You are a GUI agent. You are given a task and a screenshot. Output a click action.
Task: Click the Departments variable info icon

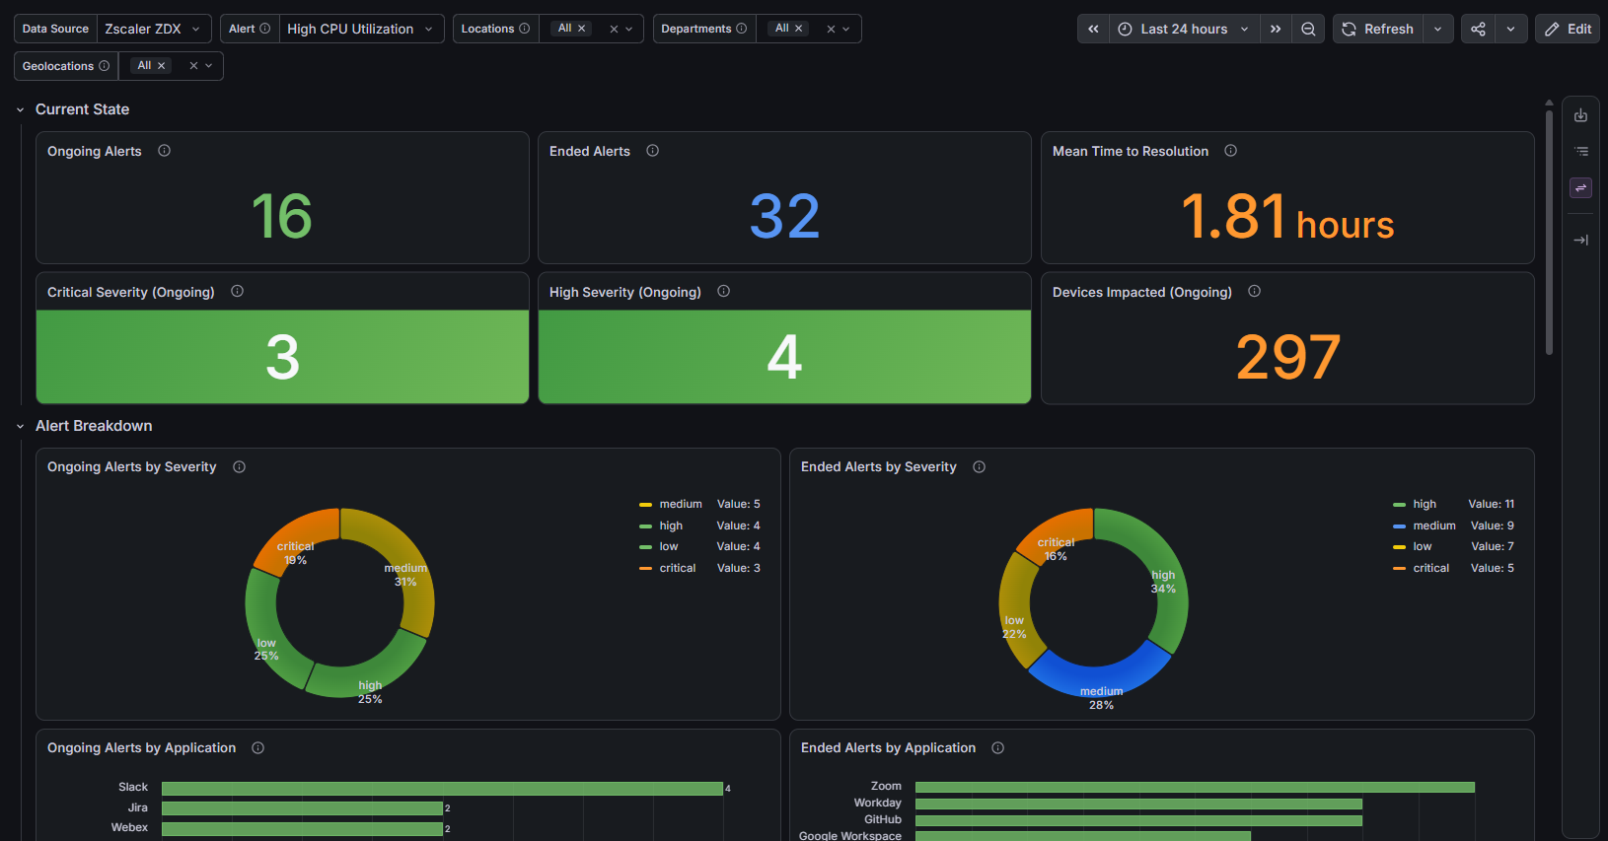(741, 29)
